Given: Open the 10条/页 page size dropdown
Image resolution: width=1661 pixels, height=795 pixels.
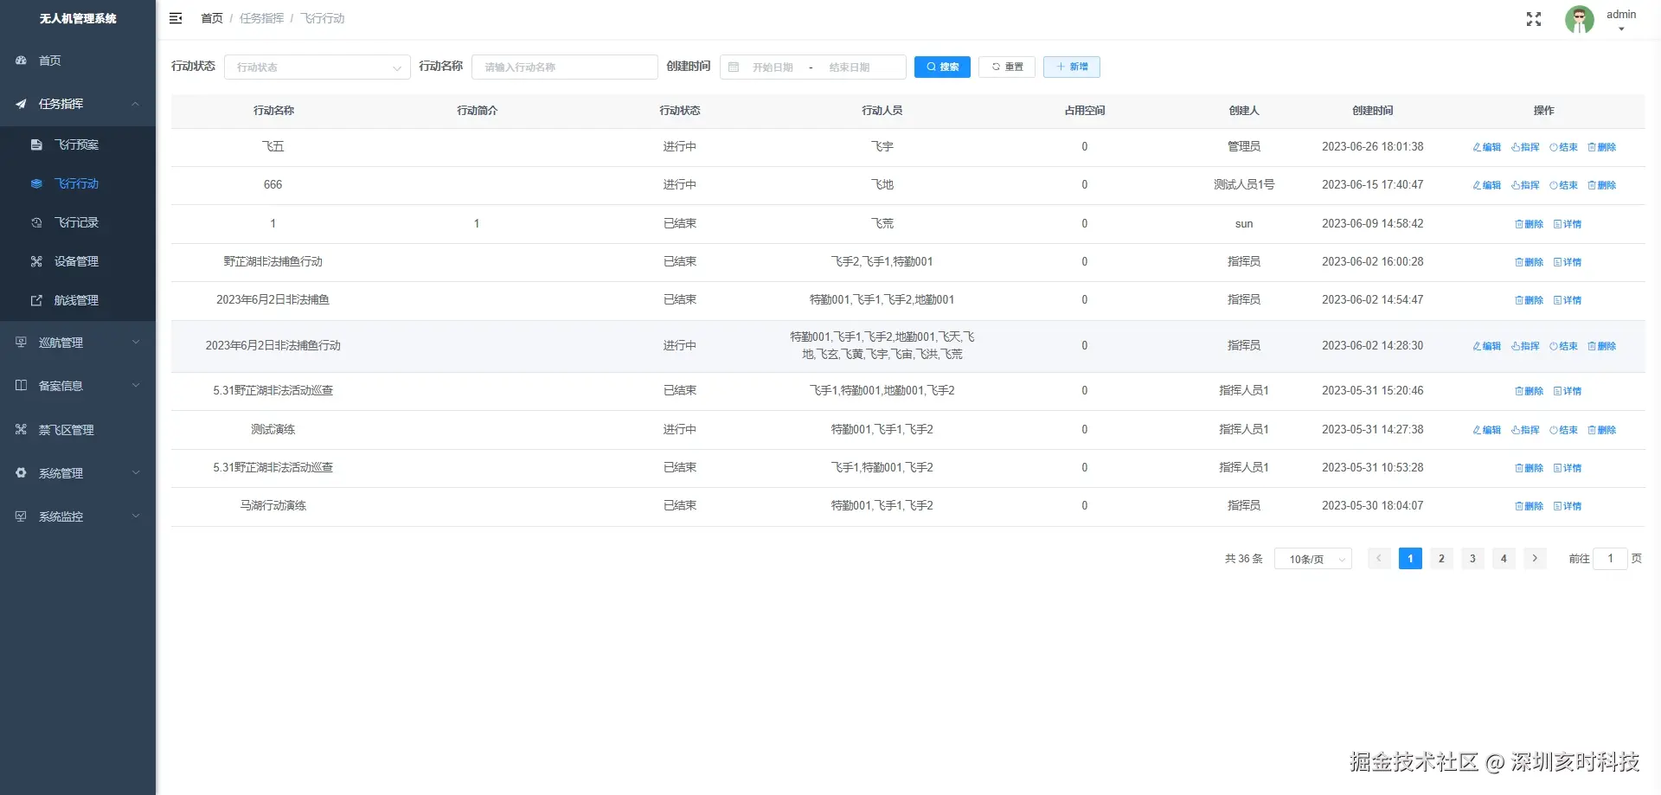Looking at the screenshot, I should pyautogui.click(x=1312, y=559).
